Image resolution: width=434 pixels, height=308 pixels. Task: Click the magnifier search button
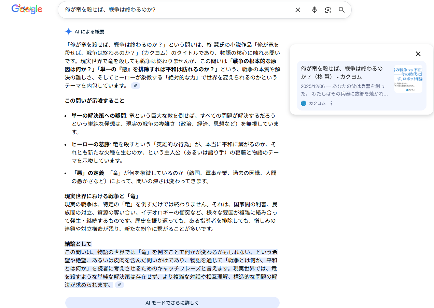[x=341, y=10]
